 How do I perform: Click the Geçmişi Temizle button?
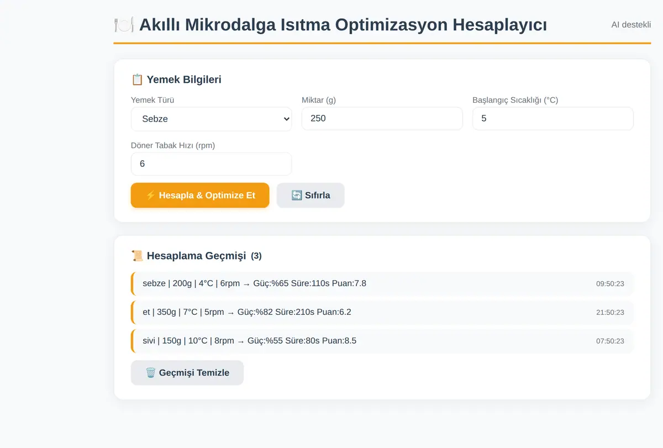187,373
